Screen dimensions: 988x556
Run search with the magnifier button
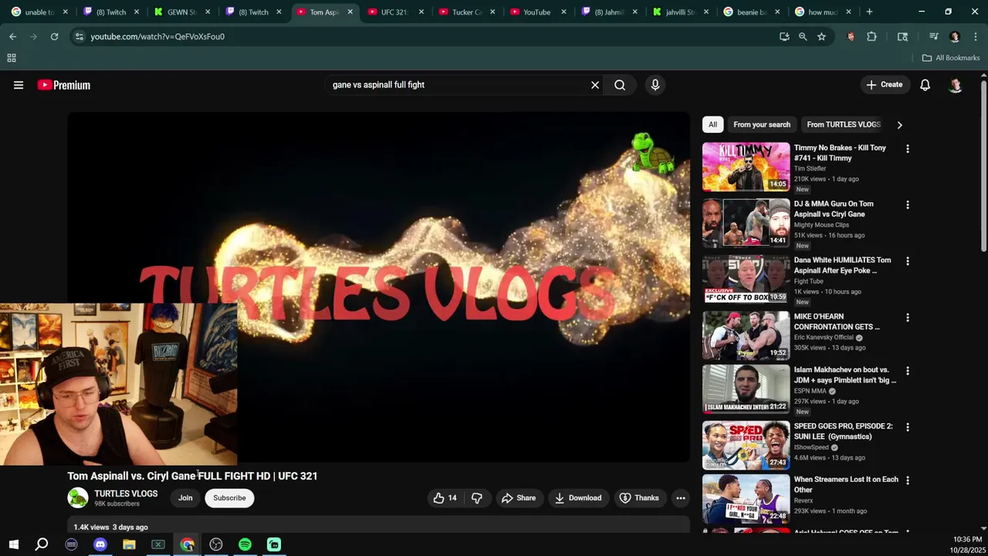(x=620, y=85)
